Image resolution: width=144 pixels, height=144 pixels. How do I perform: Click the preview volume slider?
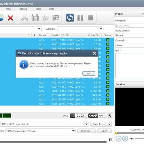[x=140, y=139]
